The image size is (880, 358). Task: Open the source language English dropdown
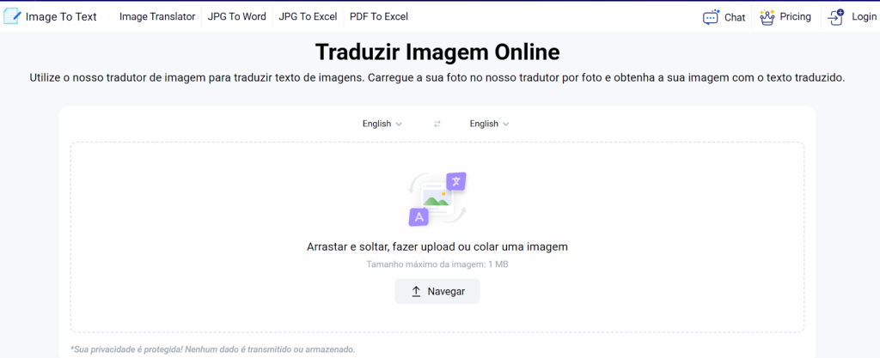click(376, 124)
